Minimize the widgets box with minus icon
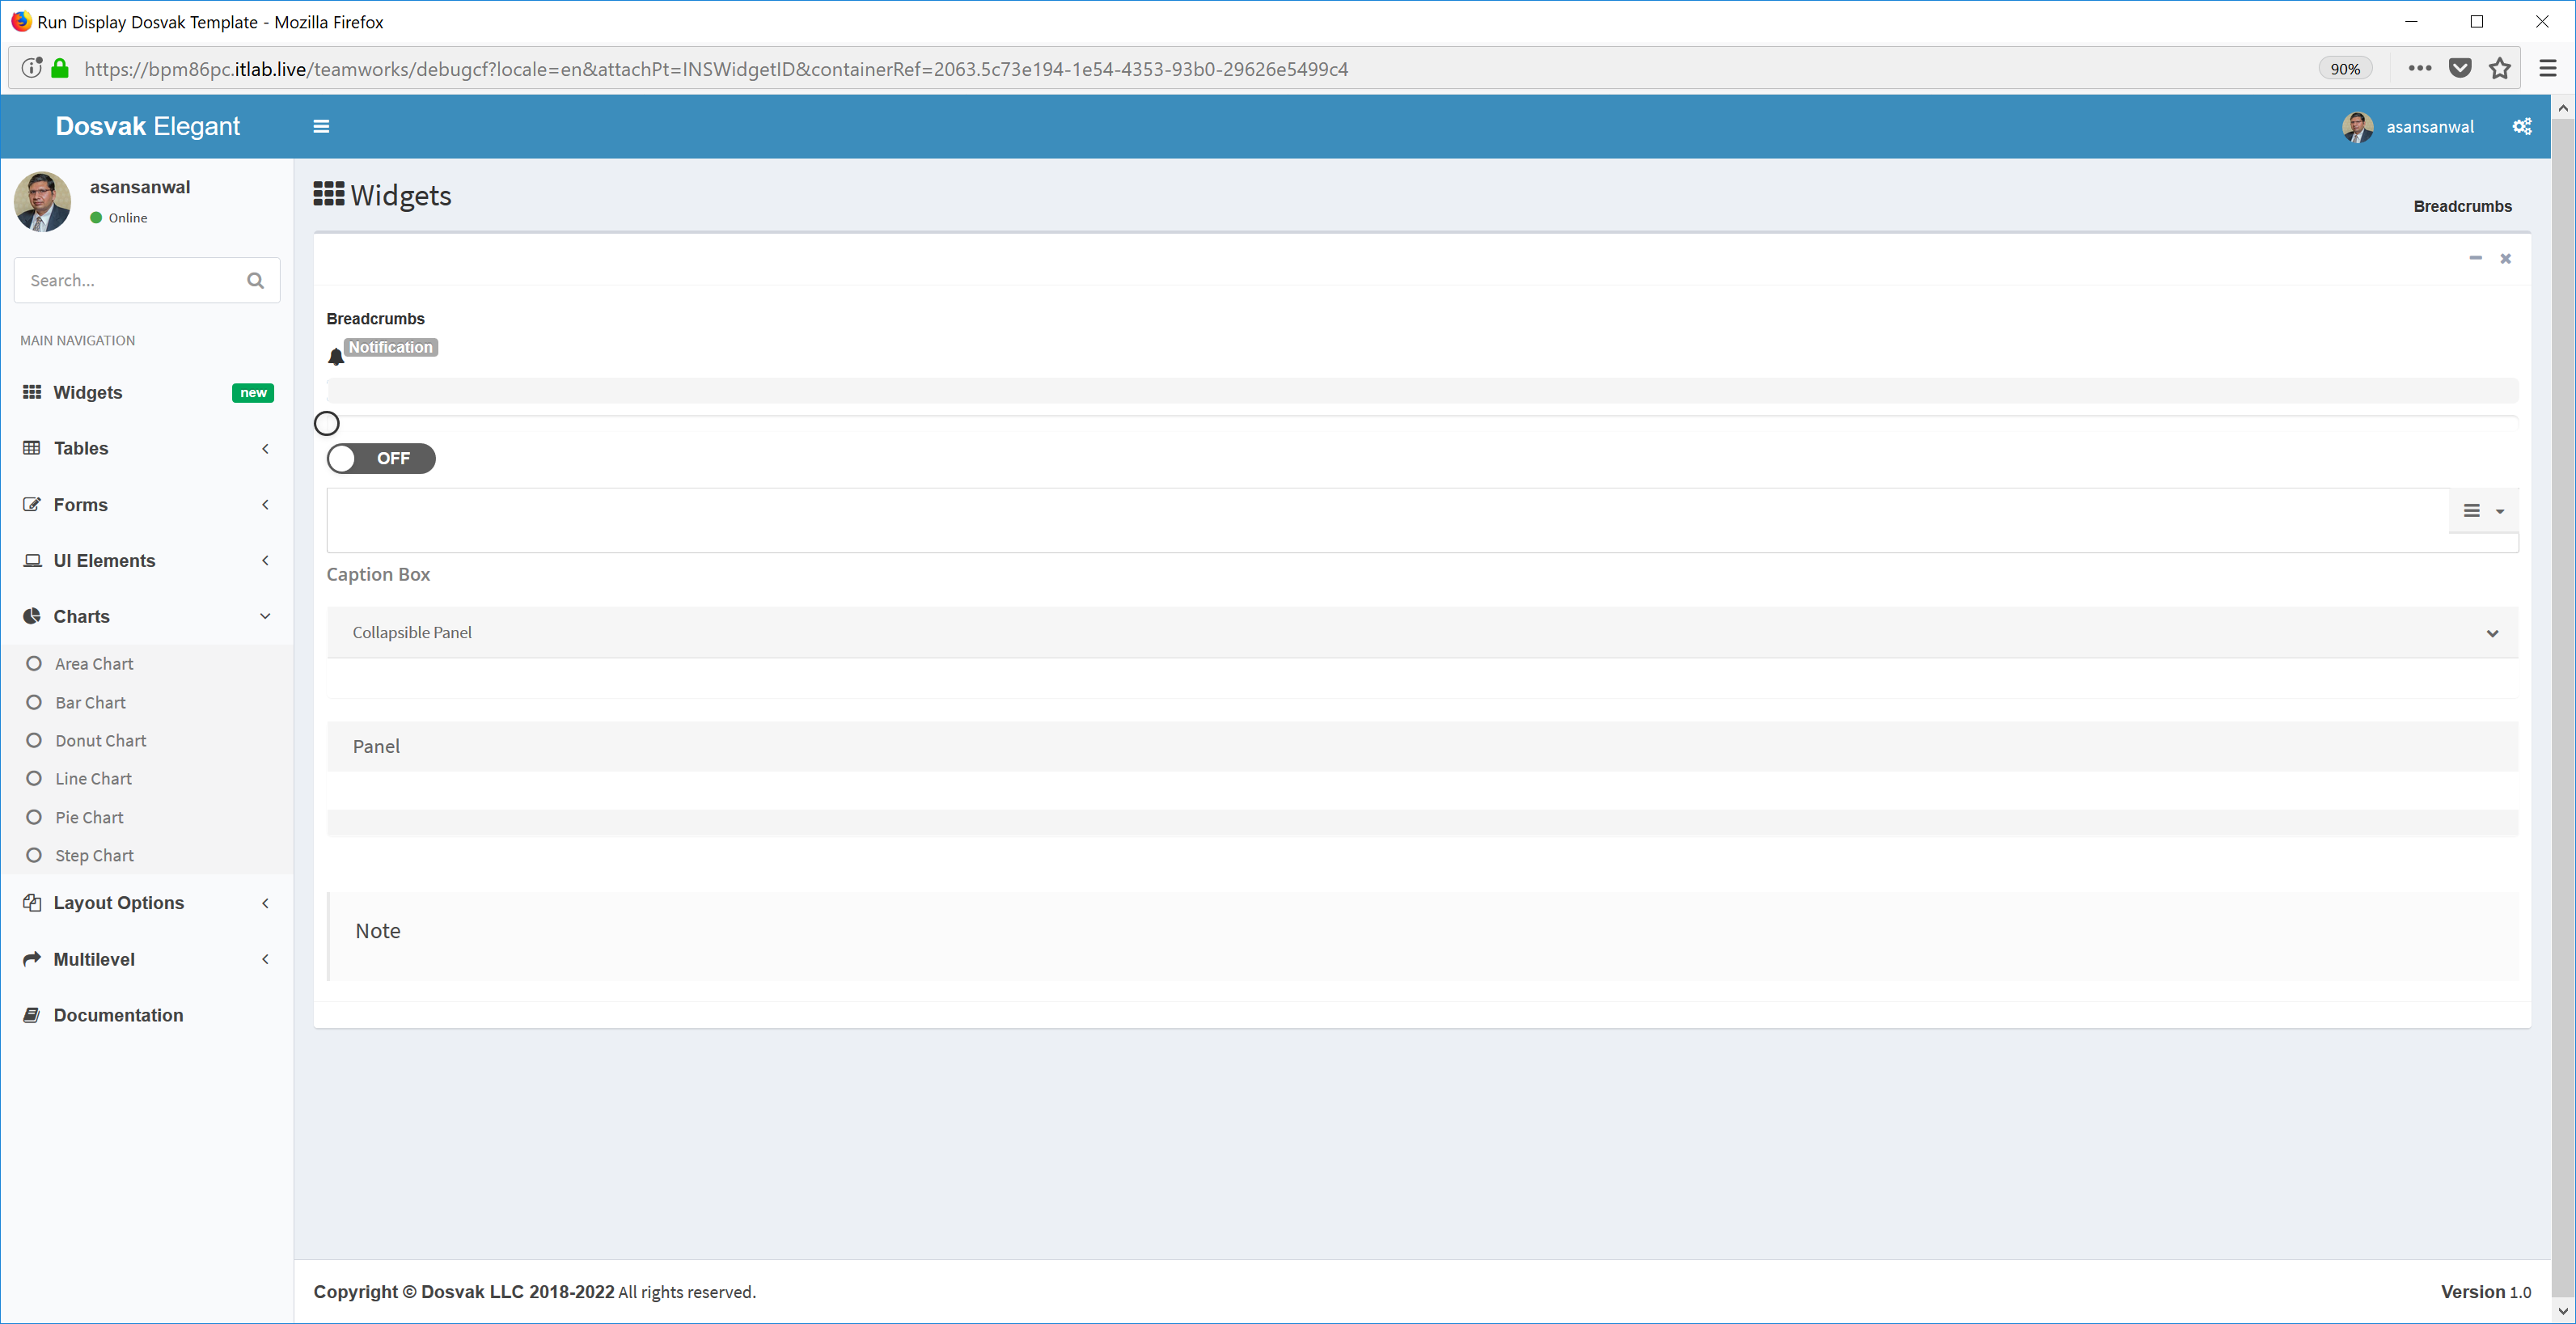 (2475, 258)
